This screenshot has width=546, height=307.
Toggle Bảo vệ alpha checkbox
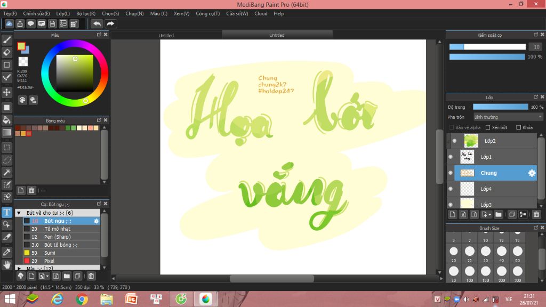[x=451, y=127]
